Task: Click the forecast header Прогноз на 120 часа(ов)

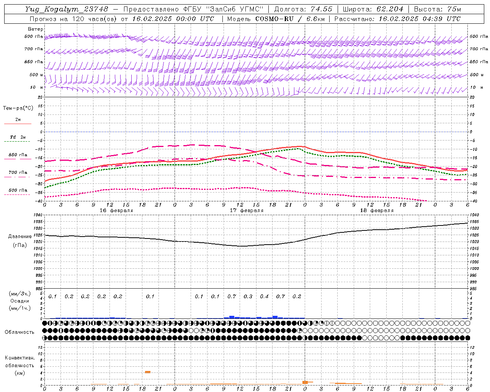Action: (73, 19)
